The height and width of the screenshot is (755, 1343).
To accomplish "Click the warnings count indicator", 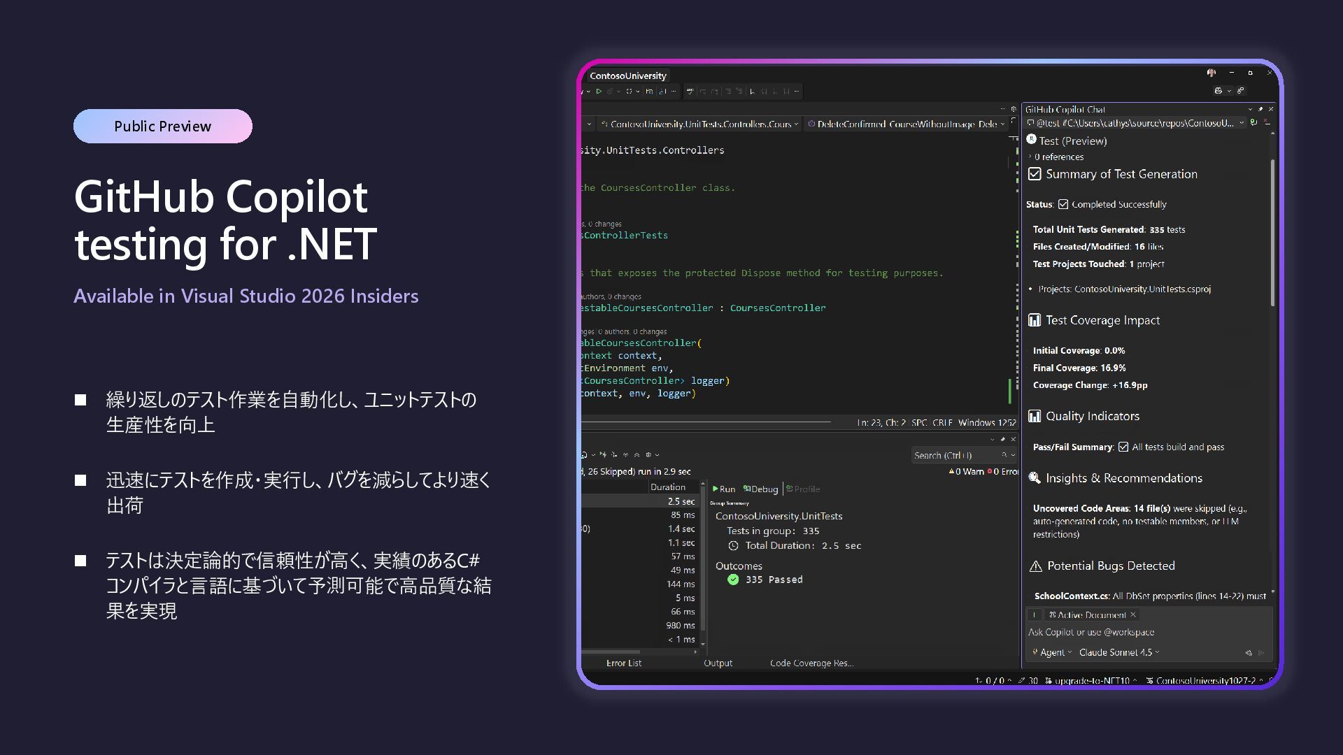I will pos(966,472).
